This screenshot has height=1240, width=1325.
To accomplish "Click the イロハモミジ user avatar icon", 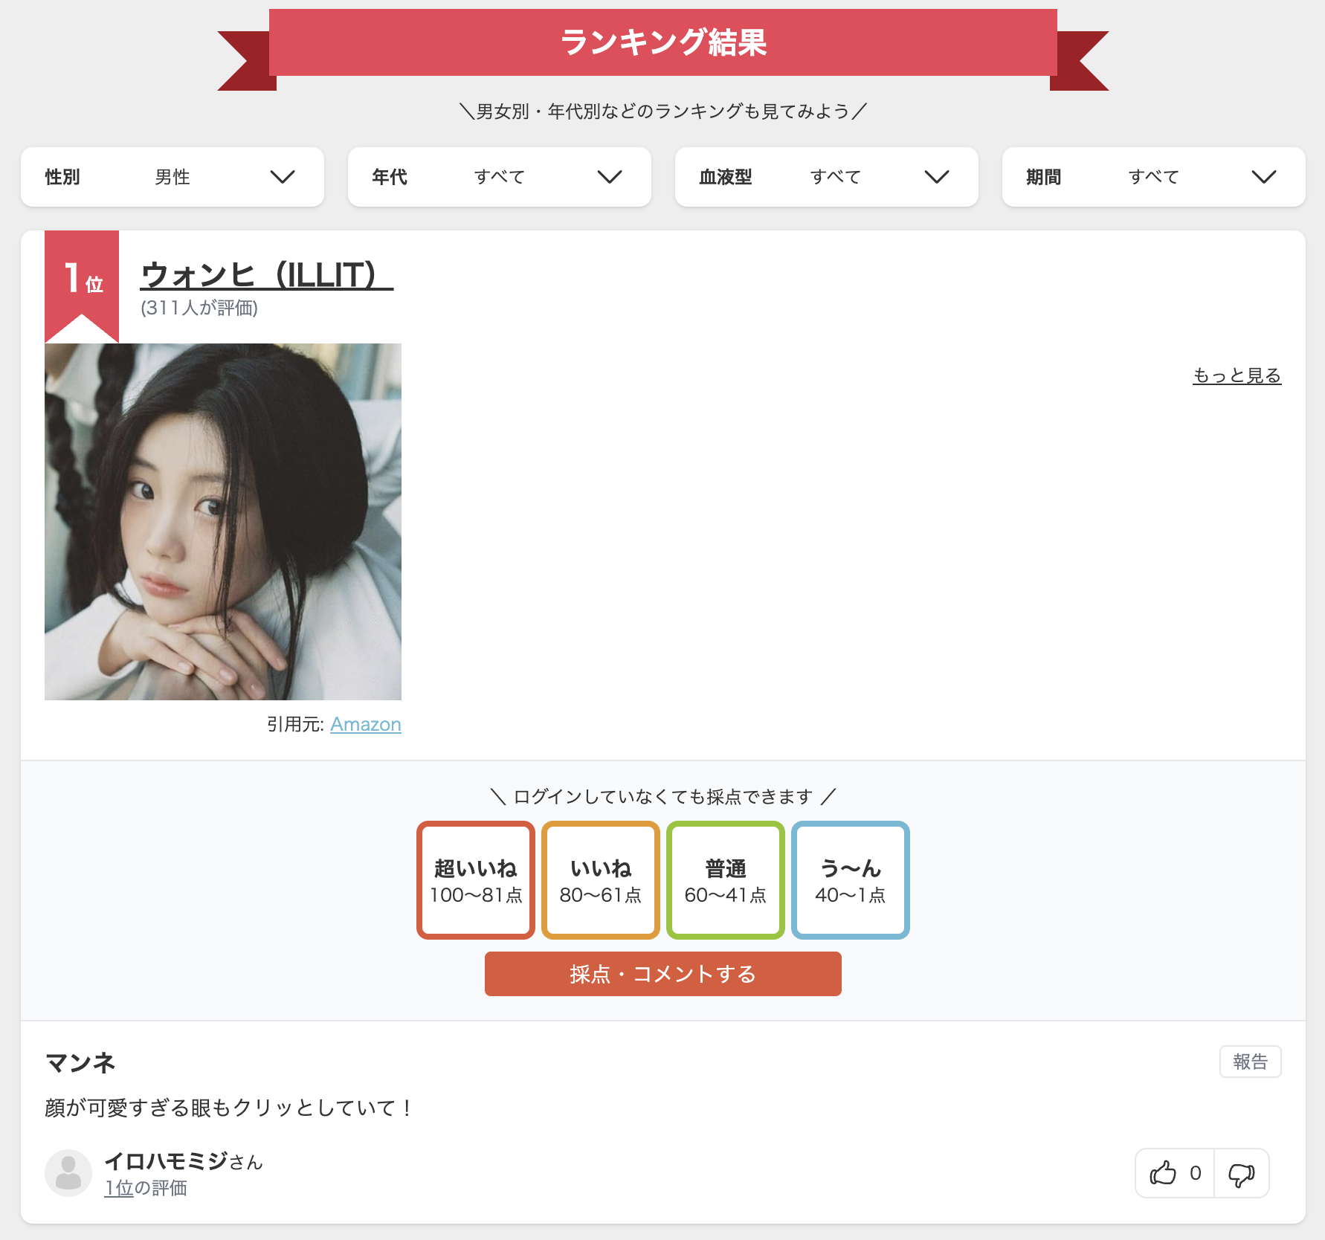I will pyautogui.click(x=68, y=1173).
